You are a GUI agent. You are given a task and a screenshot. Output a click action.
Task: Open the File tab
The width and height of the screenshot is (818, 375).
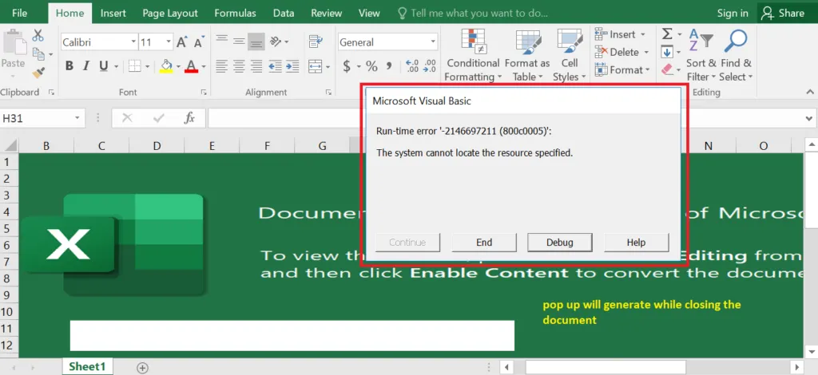tap(20, 13)
